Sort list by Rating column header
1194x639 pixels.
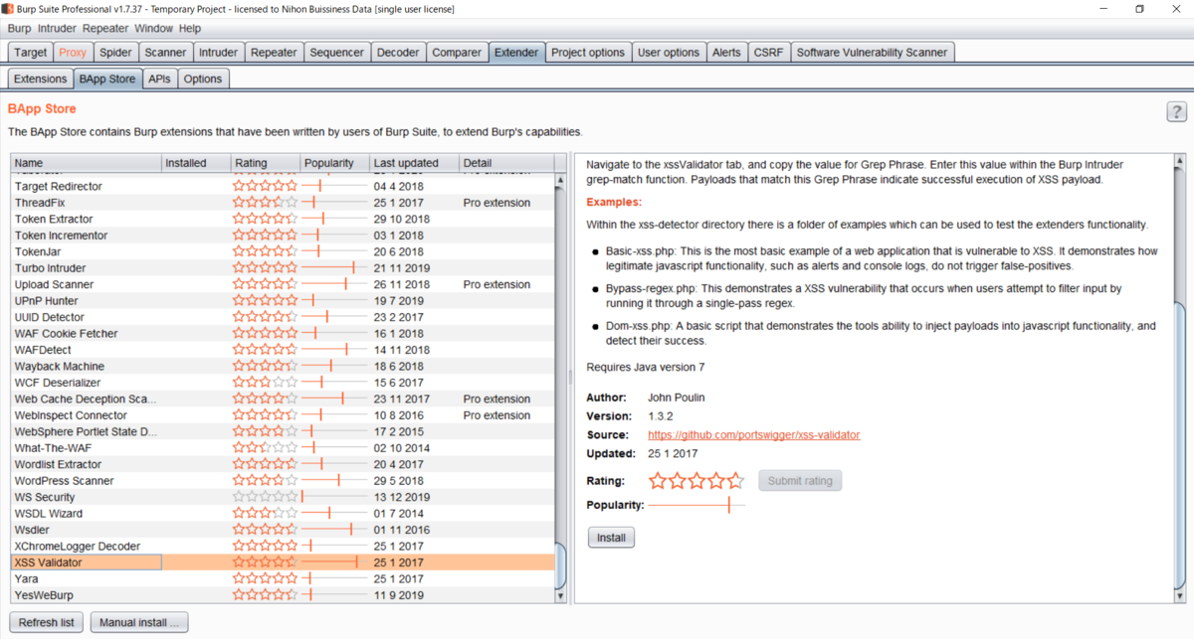click(x=266, y=163)
